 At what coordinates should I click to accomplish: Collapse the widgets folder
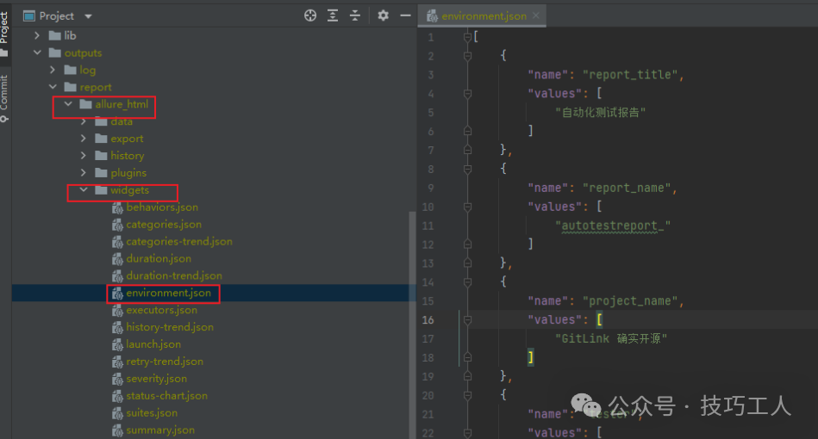coord(84,190)
